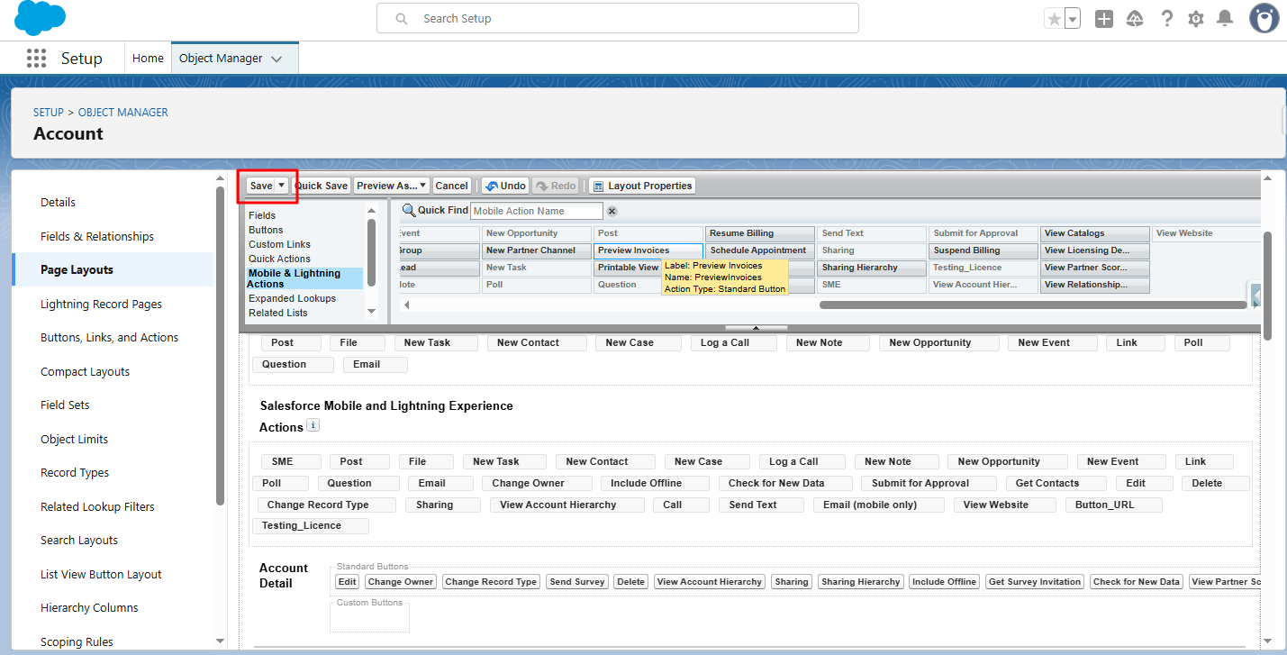Click the Favorites star icon
Screen dimensions: 1287x655
(x=1054, y=19)
